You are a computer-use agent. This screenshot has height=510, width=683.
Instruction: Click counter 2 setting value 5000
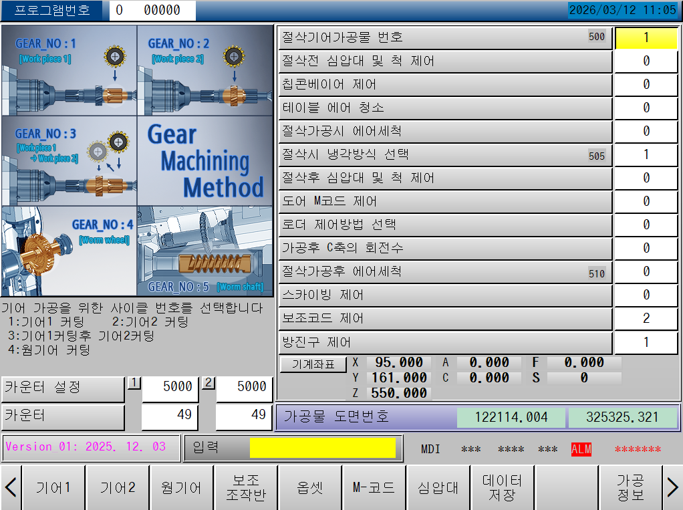(244, 388)
